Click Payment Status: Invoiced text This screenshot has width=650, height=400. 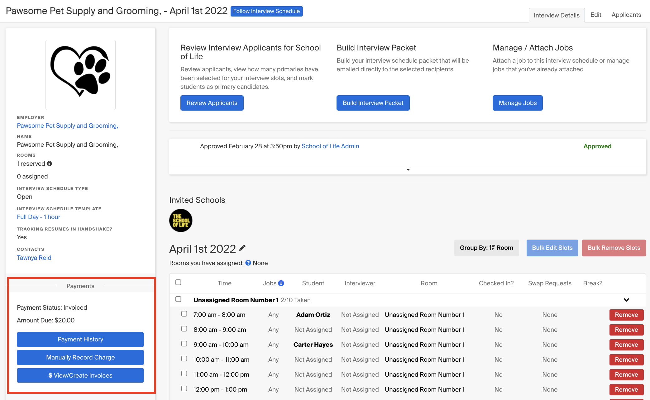click(x=52, y=307)
